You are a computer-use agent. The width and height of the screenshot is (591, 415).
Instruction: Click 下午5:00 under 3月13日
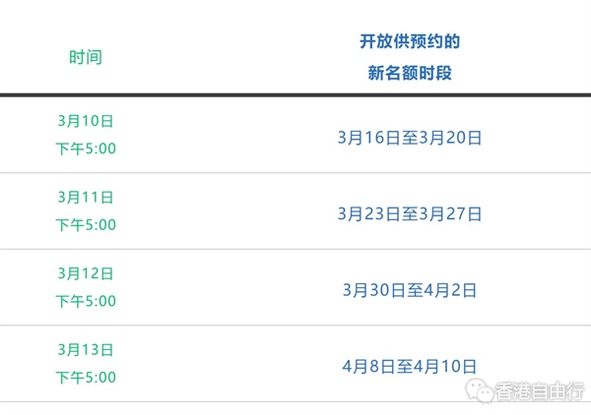85,377
